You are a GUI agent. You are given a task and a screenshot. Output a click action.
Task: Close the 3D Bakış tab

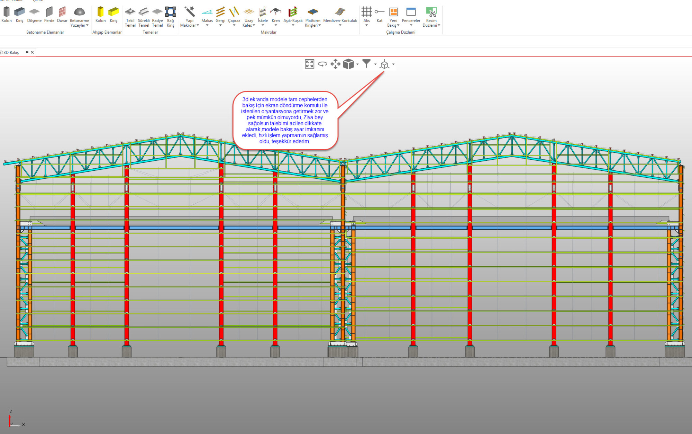(33, 52)
